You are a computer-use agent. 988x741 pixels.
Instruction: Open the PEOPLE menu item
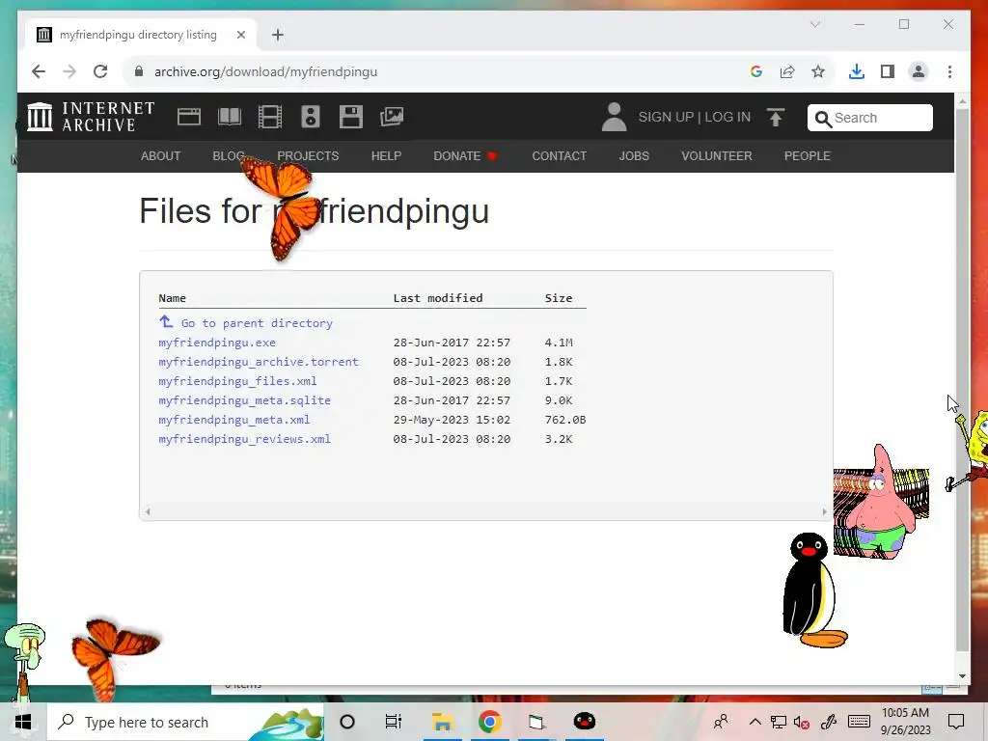click(x=808, y=155)
